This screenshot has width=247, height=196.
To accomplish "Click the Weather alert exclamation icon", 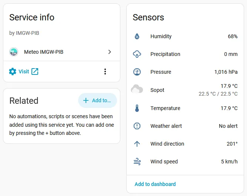I will click(137, 126).
